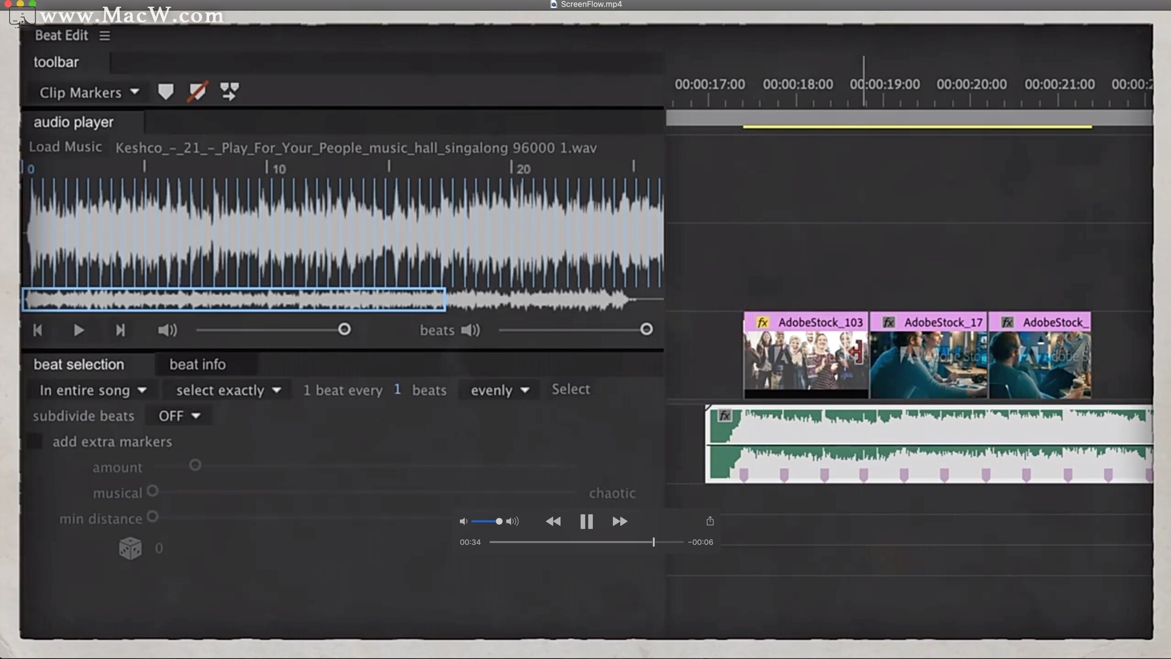Enable the add extra markers checkbox
The height and width of the screenshot is (659, 1171).
pyautogui.click(x=35, y=441)
